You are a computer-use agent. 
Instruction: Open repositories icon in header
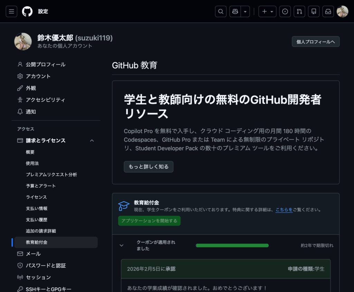click(314, 11)
